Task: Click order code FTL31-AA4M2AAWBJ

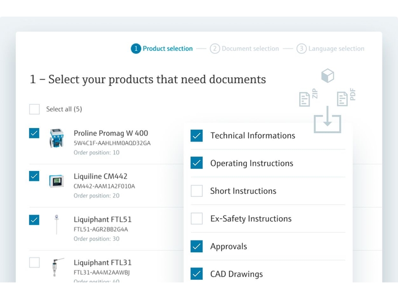Action: [101, 273]
